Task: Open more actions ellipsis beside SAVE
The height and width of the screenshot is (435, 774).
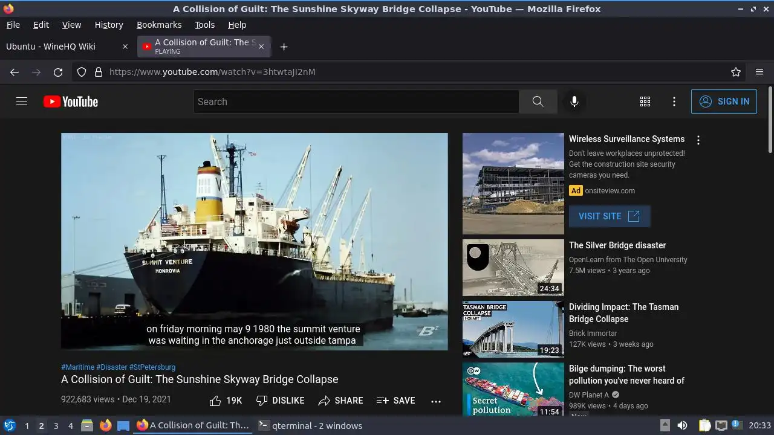Action: coord(436,401)
